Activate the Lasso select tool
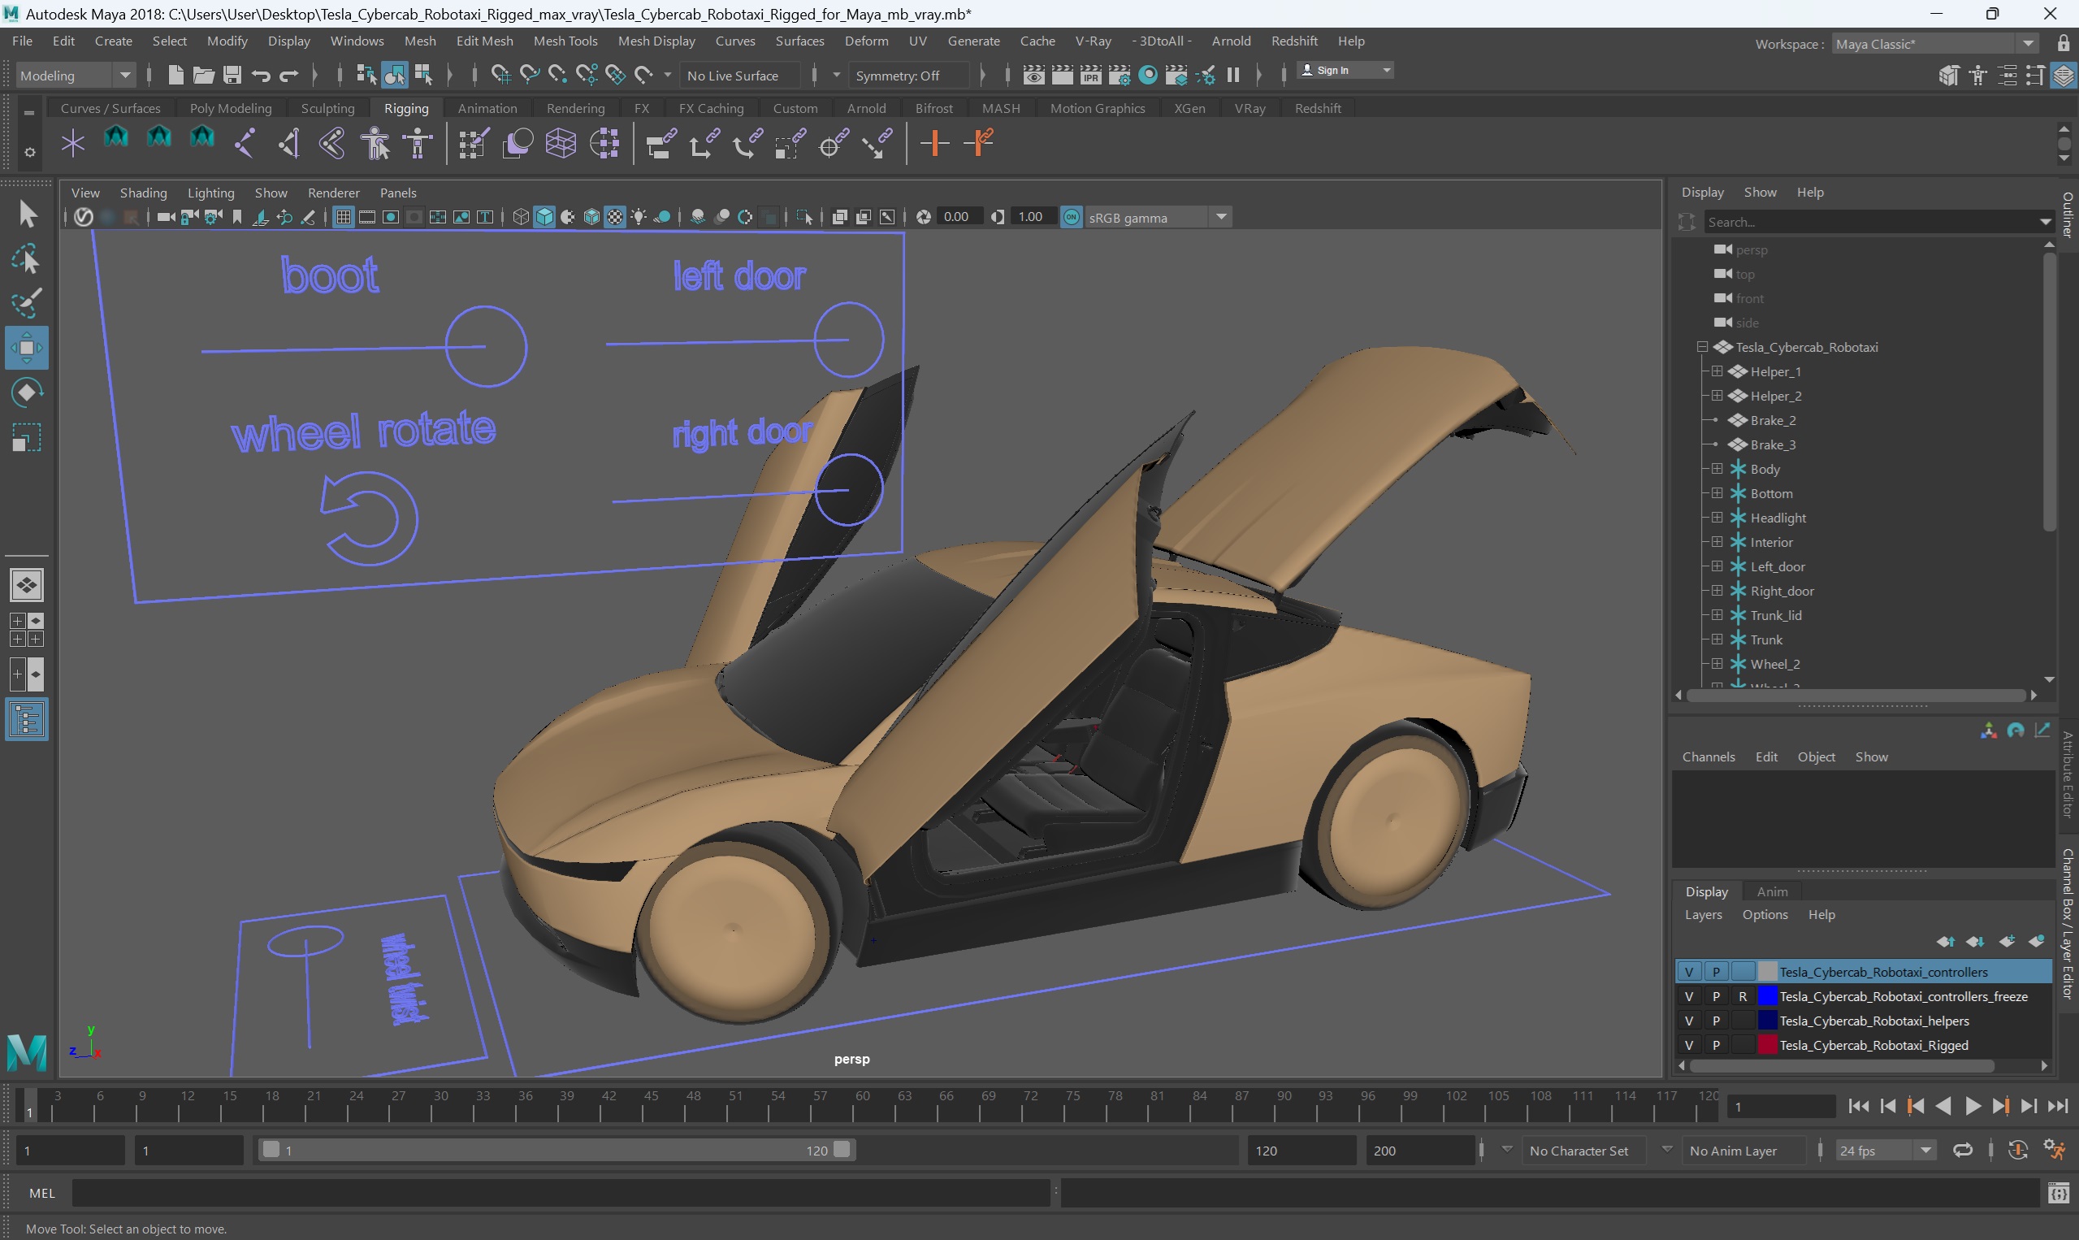The height and width of the screenshot is (1240, 2079). (27, 260)
